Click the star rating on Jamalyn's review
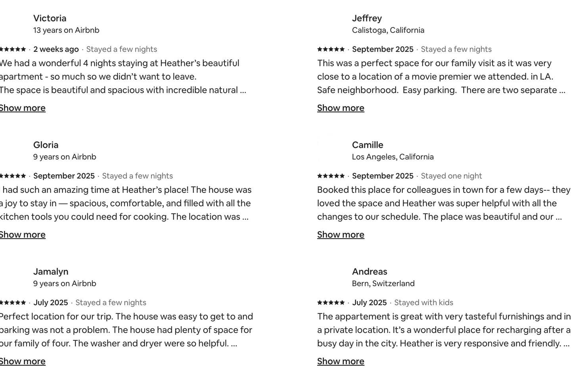The height and width of the screenshot is (380, 571). pos(13,302)
